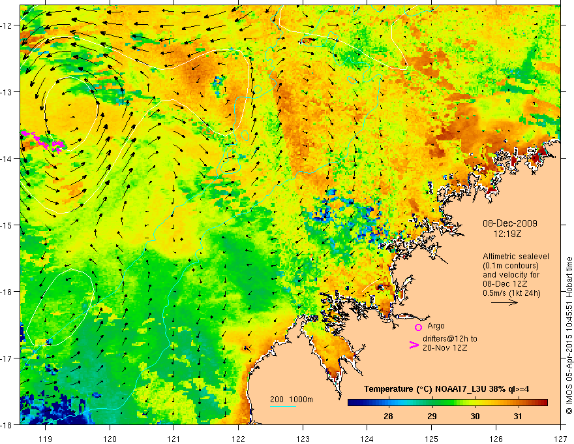Click latitude axis label -14
574x444 pixels.
coord(7,158)
